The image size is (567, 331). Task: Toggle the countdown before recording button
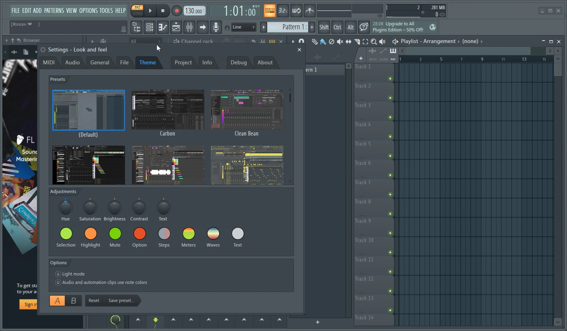tap(283, 10)
